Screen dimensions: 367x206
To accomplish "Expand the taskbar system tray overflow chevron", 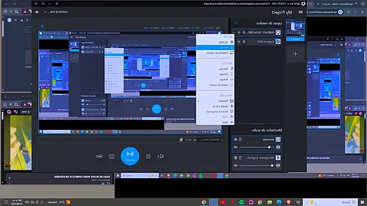I will pyautogui.click(x=42, y=202).
